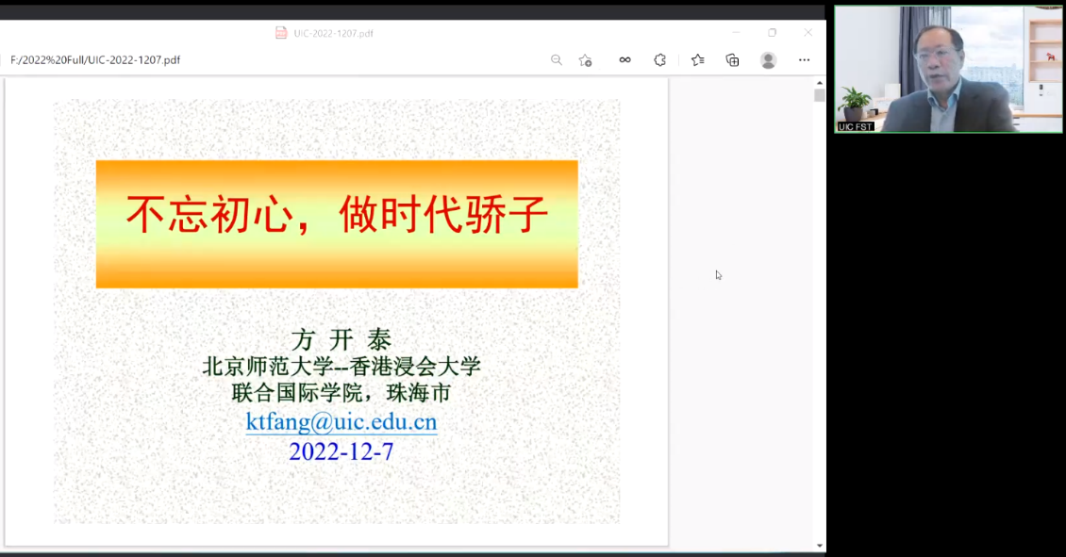
Task: Open the ktfang@uic.edu.cn email link
Action: tap(341, 421)
